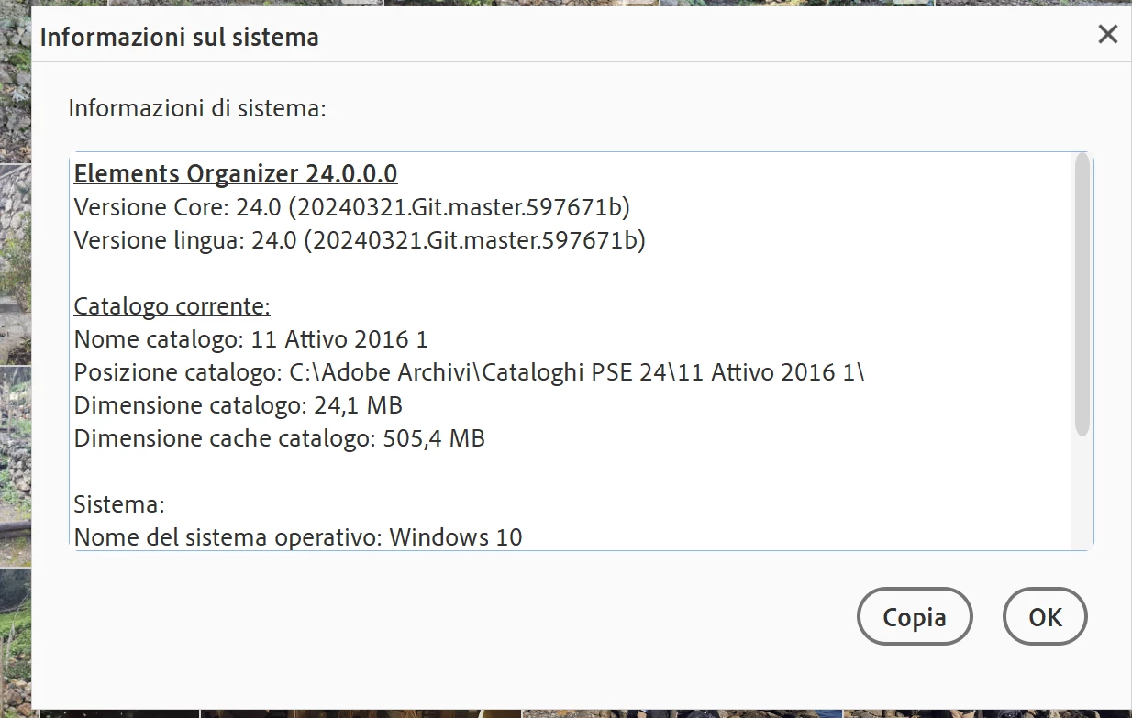The image size is (1132, 718).
Task: Click the Informazioni di sistema label
Action: [x=197, y=108]
